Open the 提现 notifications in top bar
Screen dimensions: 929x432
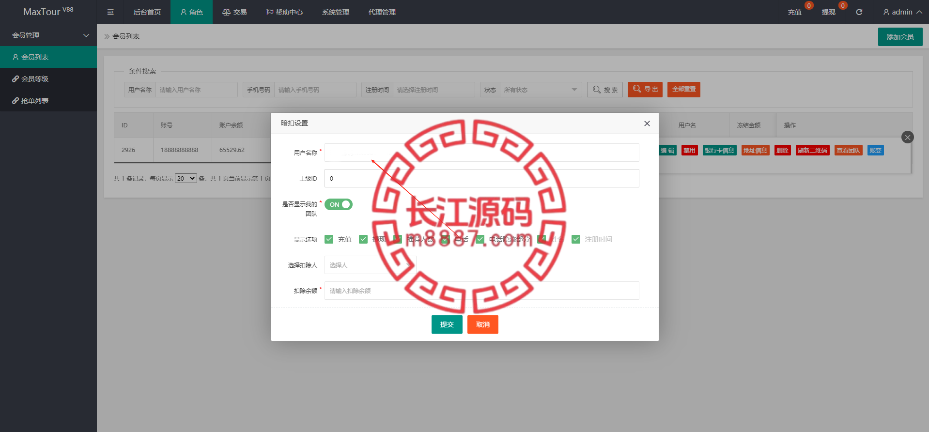pyautogui.click(x=829, y=12)
